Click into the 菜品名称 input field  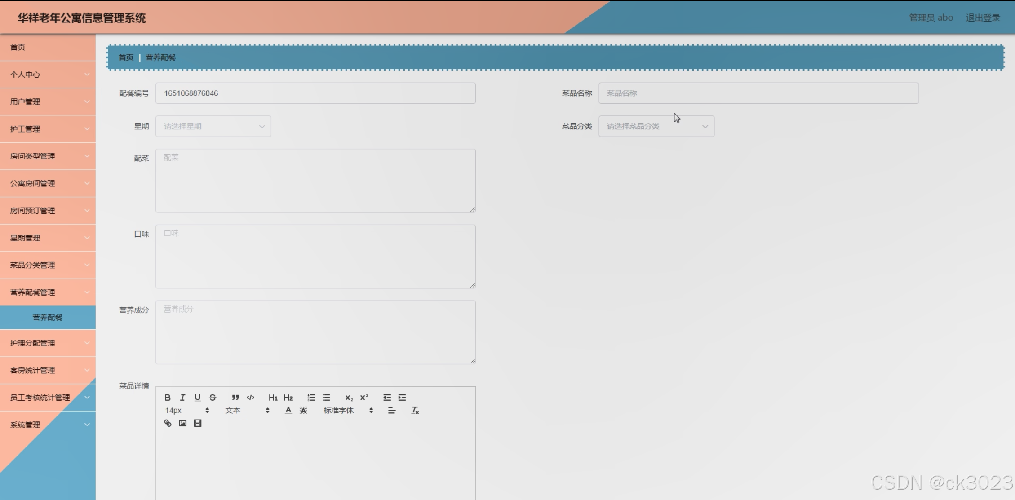(758, 93)
